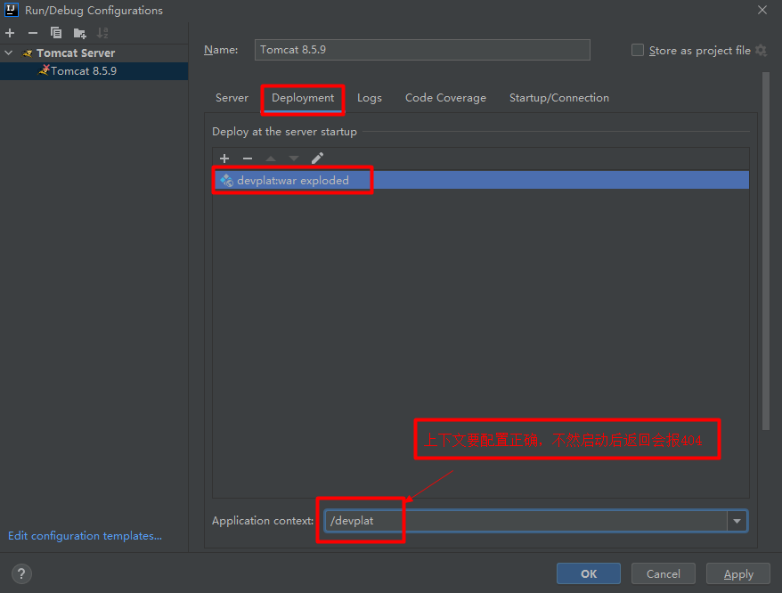Open help for Run/Debug Configurations
782x593 pixels.
click(x=21, y=573)
